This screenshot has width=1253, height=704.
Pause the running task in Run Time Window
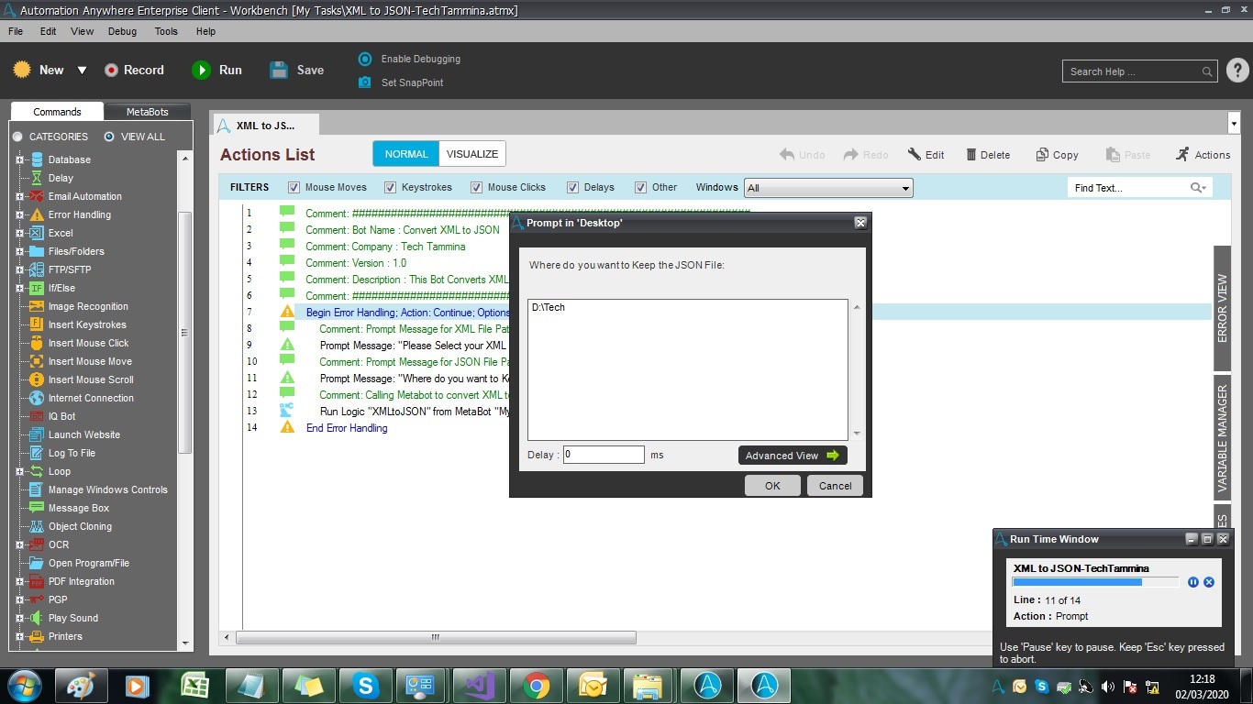coord(1193,582)
